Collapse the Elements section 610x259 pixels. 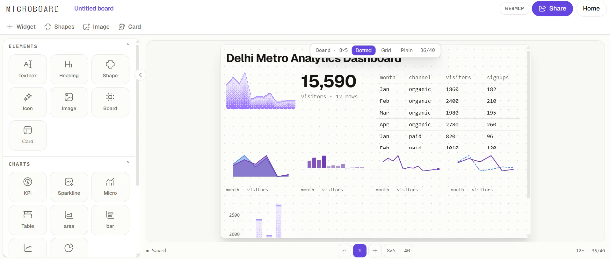point(128,45)
